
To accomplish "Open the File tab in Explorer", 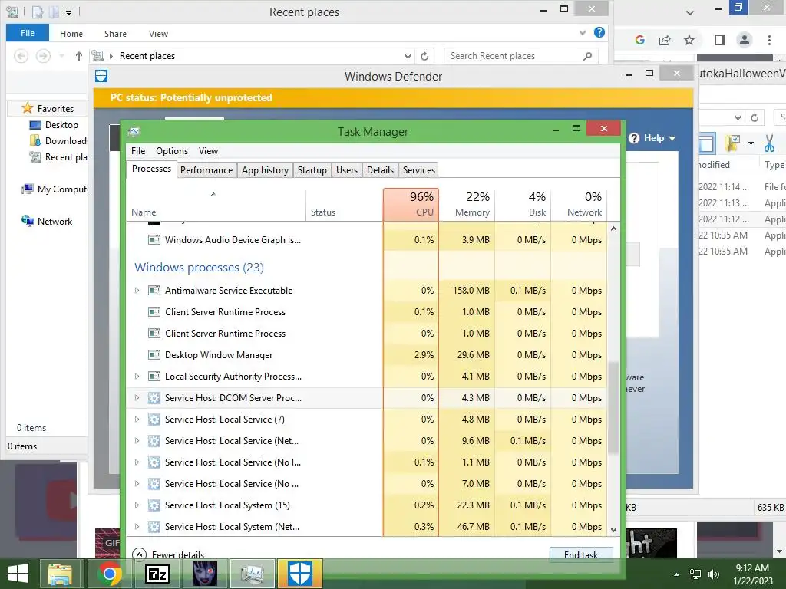I will coord(28,33).
